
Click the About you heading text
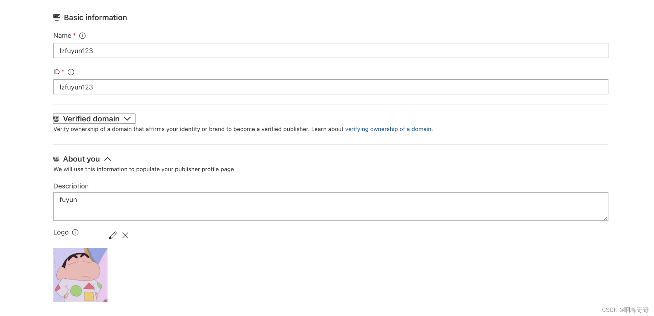coord(81,159)
